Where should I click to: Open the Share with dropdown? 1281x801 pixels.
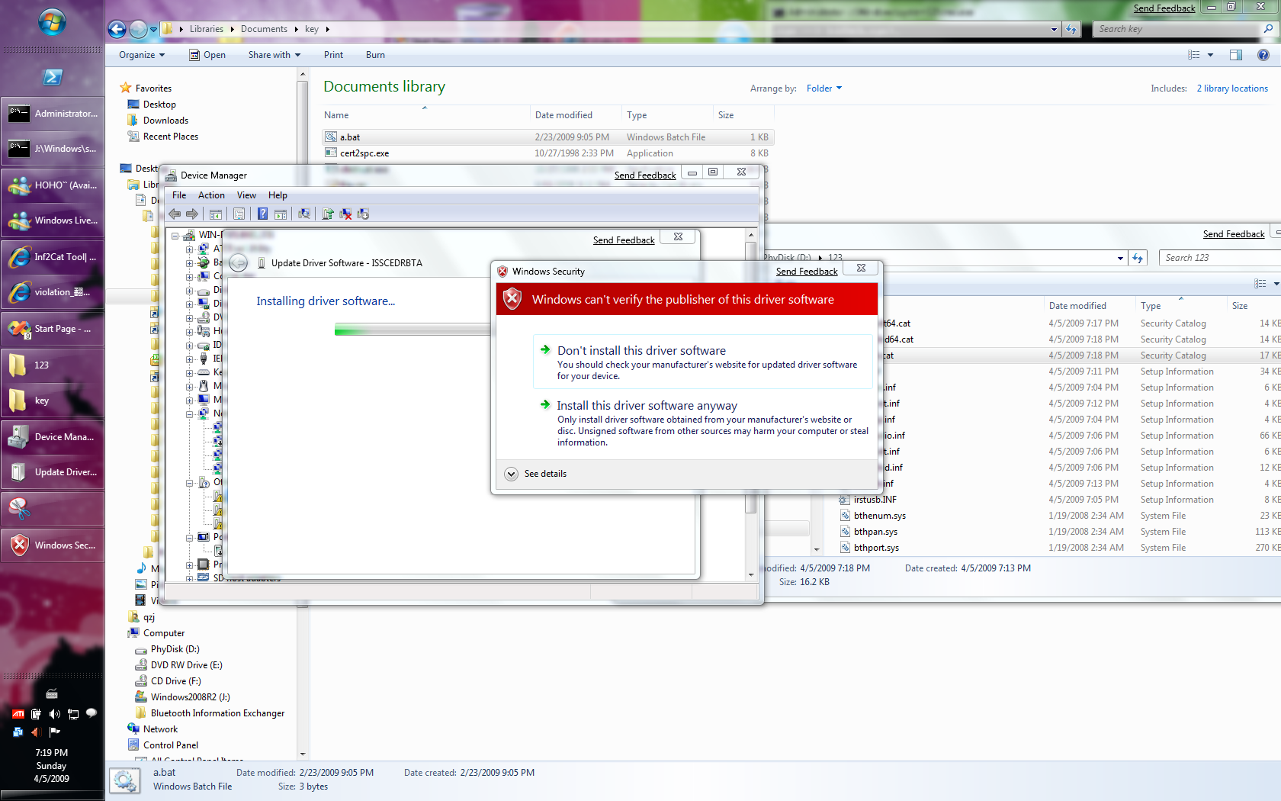[x=274, y=55]
